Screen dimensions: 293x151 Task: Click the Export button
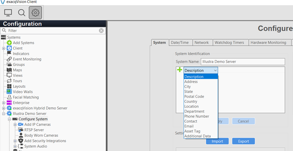pos(243,141)
